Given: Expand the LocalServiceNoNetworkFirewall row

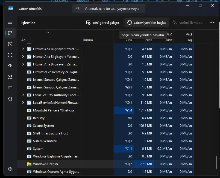Looking at the screenshot, I should 23,103.
